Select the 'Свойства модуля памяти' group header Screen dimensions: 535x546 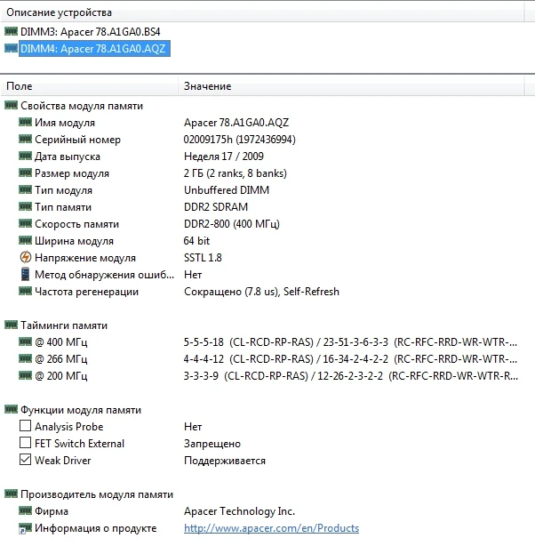click(82, 106)
